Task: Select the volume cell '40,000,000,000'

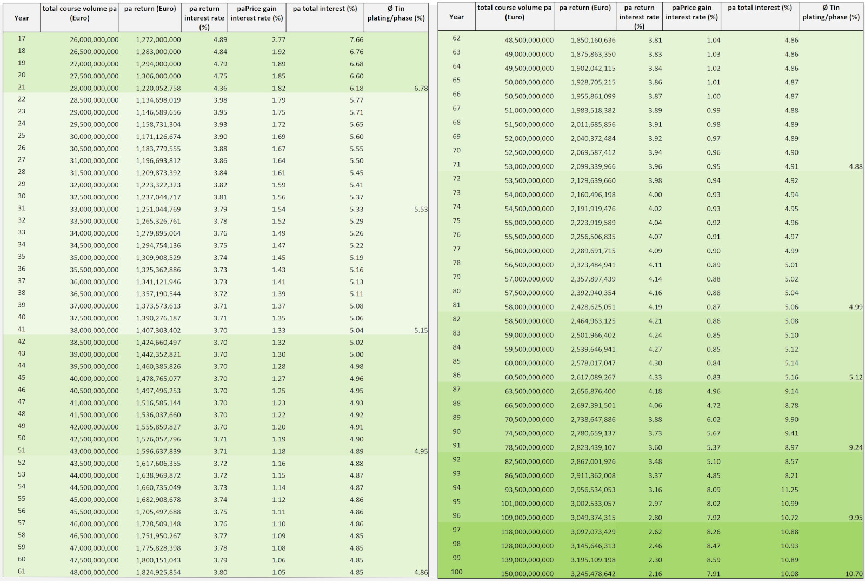Action: (x=94, y=379)
